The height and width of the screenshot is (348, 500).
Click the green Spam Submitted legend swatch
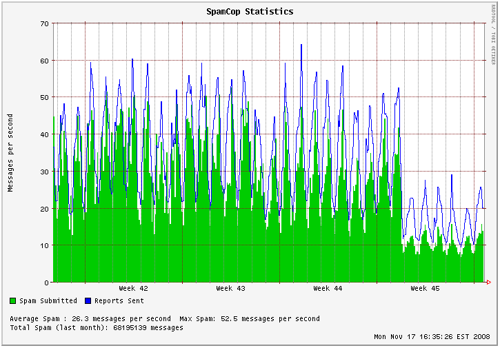click(x=13, y=301)
